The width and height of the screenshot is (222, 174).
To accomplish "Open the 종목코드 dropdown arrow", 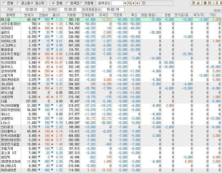I will (x=125, y=3).
